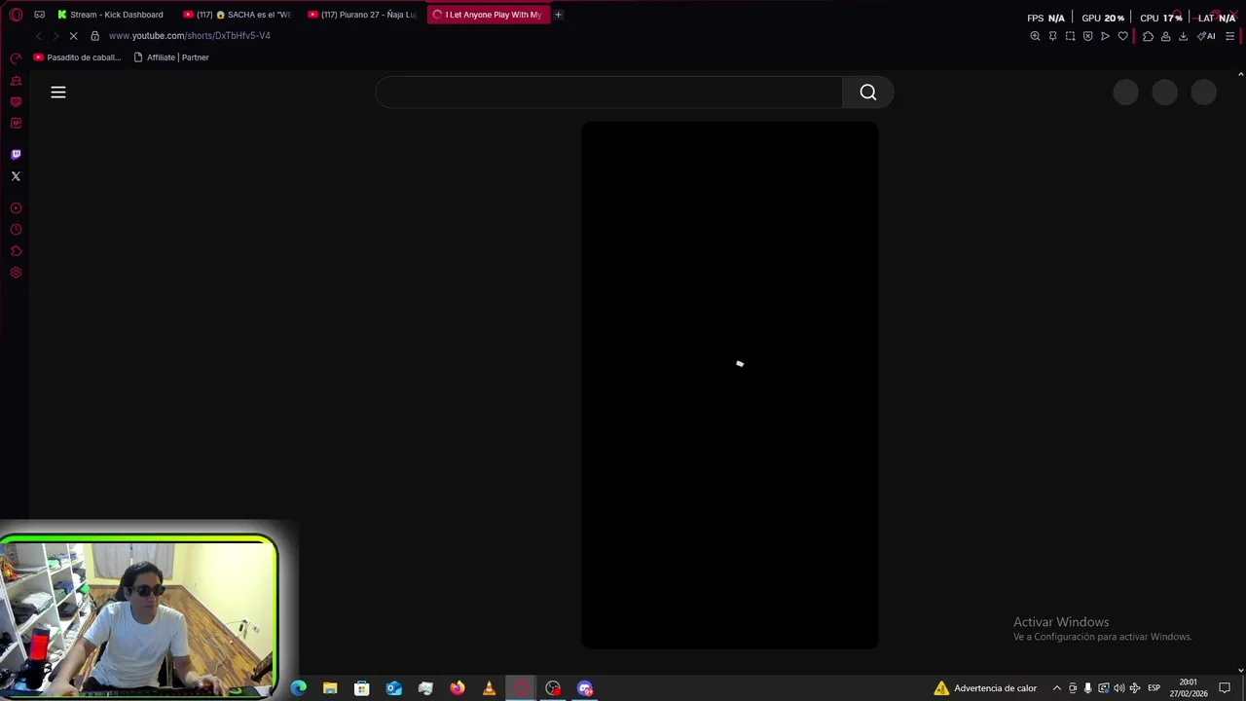
Task: Show hidden system tray icons
Action: coord(1057,688)
